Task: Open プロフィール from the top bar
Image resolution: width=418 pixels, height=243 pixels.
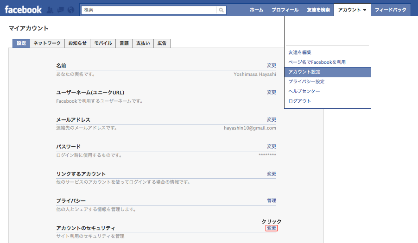Action: pyautogui.click(x=285, y=10)
